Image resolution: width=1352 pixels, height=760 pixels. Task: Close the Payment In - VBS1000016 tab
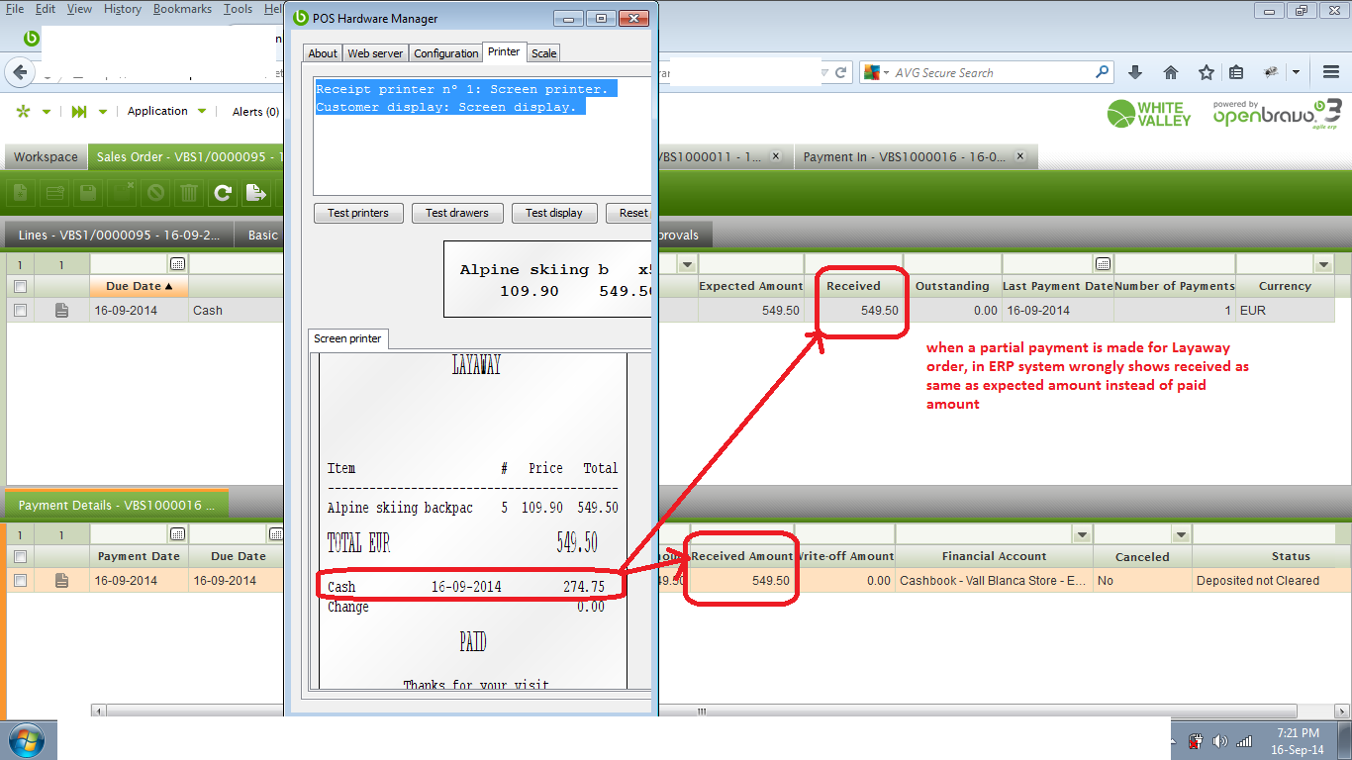click(x=1020, y=156)
